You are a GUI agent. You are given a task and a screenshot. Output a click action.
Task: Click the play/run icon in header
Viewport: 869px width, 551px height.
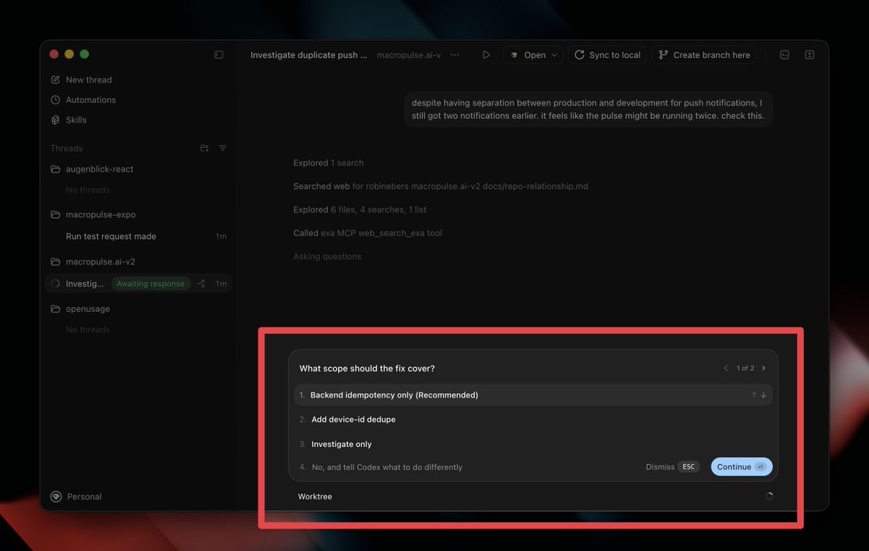(486, 55)
